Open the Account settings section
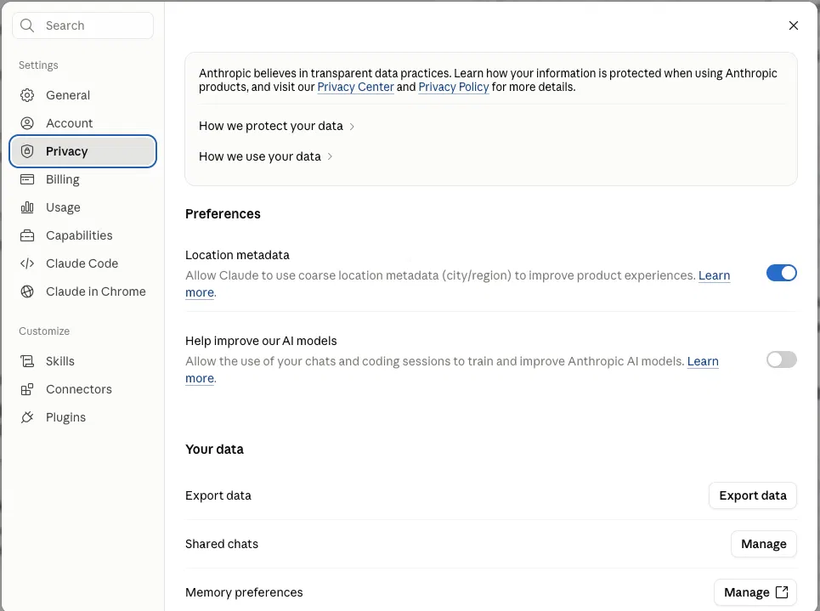Image resolution: width=820 pixels, height=611 pixels. tap(82, 123)
